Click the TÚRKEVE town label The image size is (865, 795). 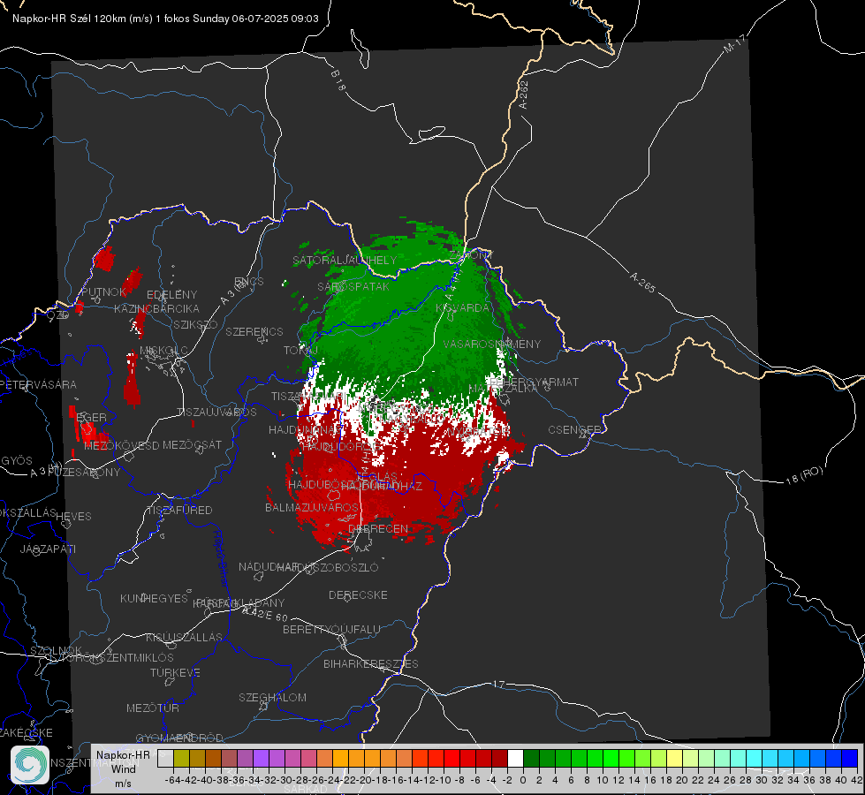[176, 672]
